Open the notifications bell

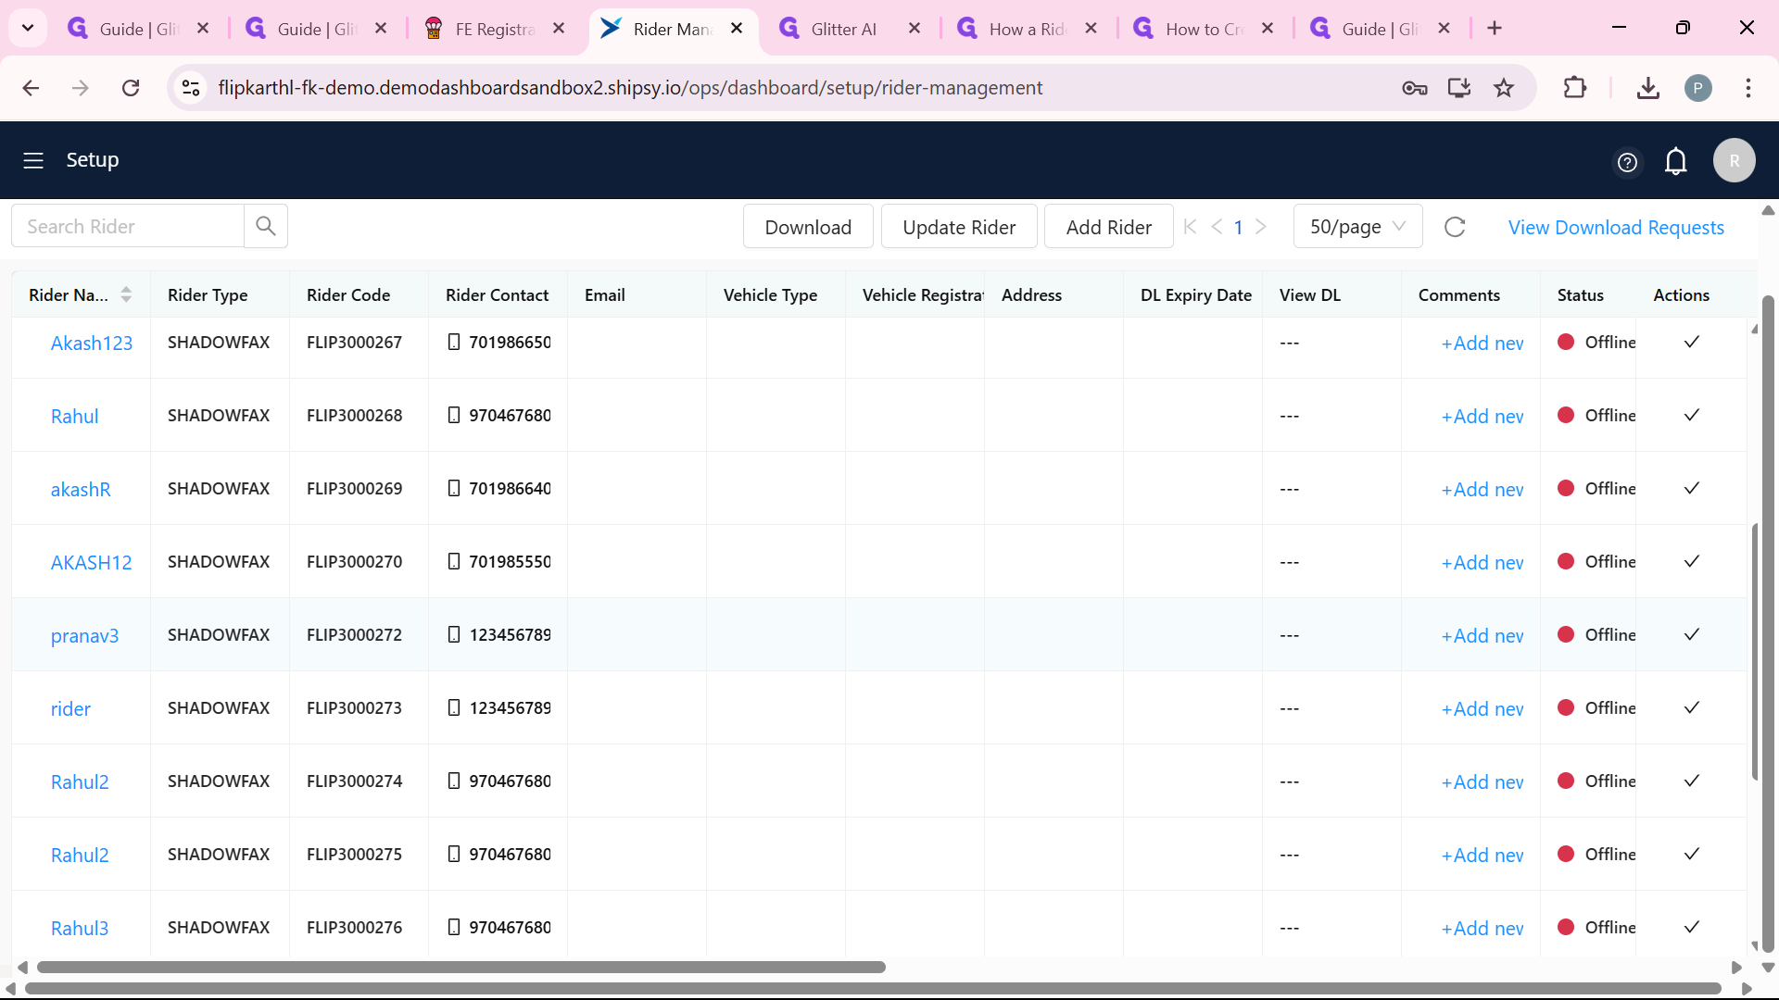tap(1676, 161)
